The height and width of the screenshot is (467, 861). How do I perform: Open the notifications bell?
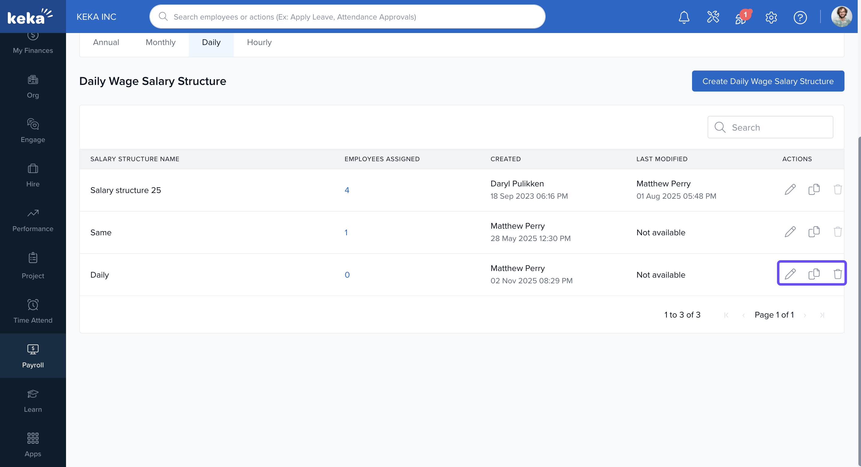[684, 17]
